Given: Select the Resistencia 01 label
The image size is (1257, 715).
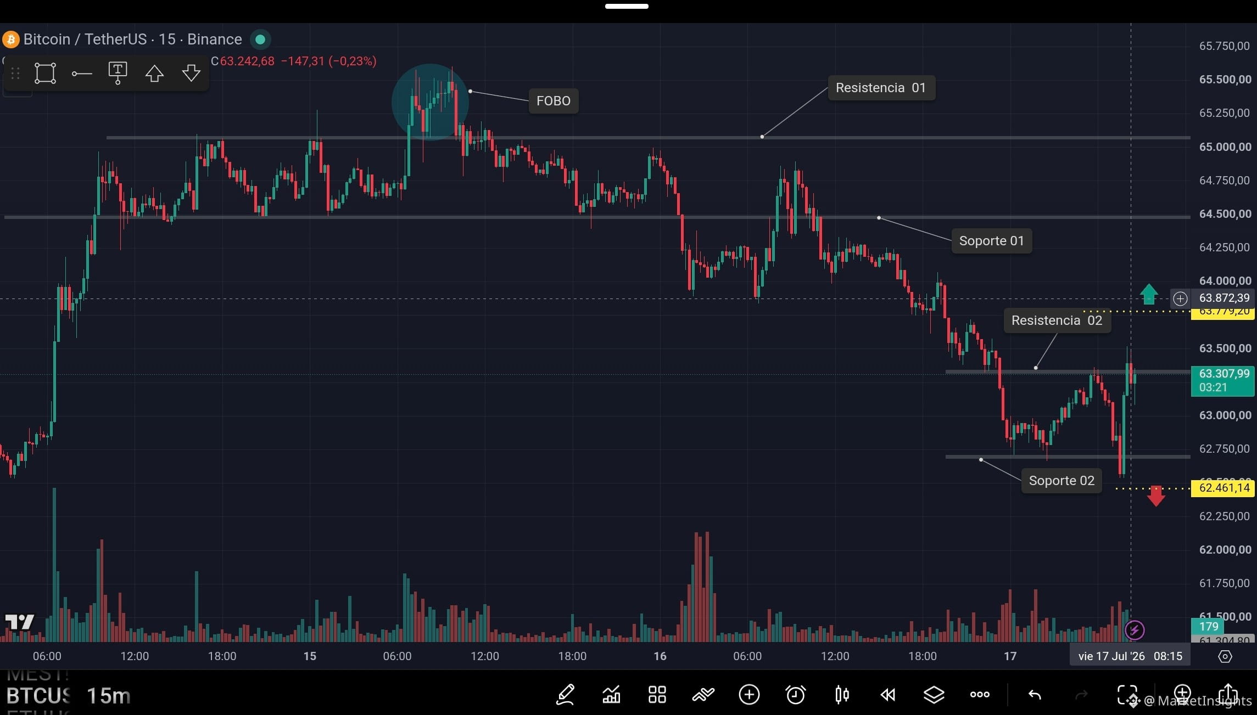Looking at the screenshot, I should coord(881,88).
